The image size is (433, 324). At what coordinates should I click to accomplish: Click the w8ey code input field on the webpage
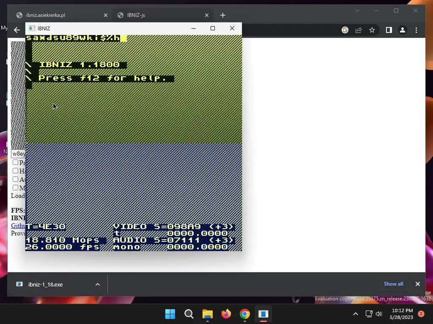[x=18, y=154]
